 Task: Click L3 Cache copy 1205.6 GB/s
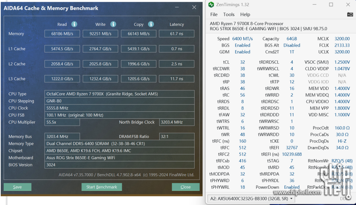[x=139, y=79]
